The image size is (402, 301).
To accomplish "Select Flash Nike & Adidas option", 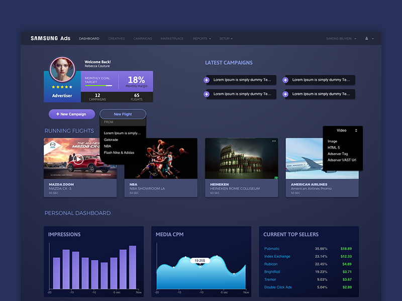I will pos(119,153).
